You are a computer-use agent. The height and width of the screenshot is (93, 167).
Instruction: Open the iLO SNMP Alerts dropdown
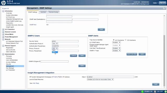tap(116, 42)
